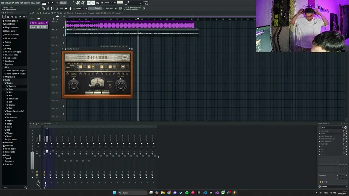Toggle the Song/Pattern mode switch
Viewport: 349px width, 196px height.
pos(44,3)
